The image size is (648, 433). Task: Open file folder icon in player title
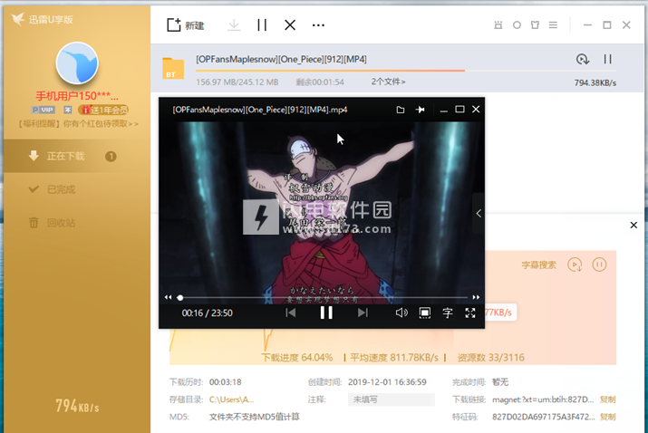coord(400,110)
